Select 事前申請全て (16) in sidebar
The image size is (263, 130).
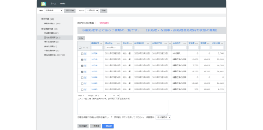click(x=52, y=23)
